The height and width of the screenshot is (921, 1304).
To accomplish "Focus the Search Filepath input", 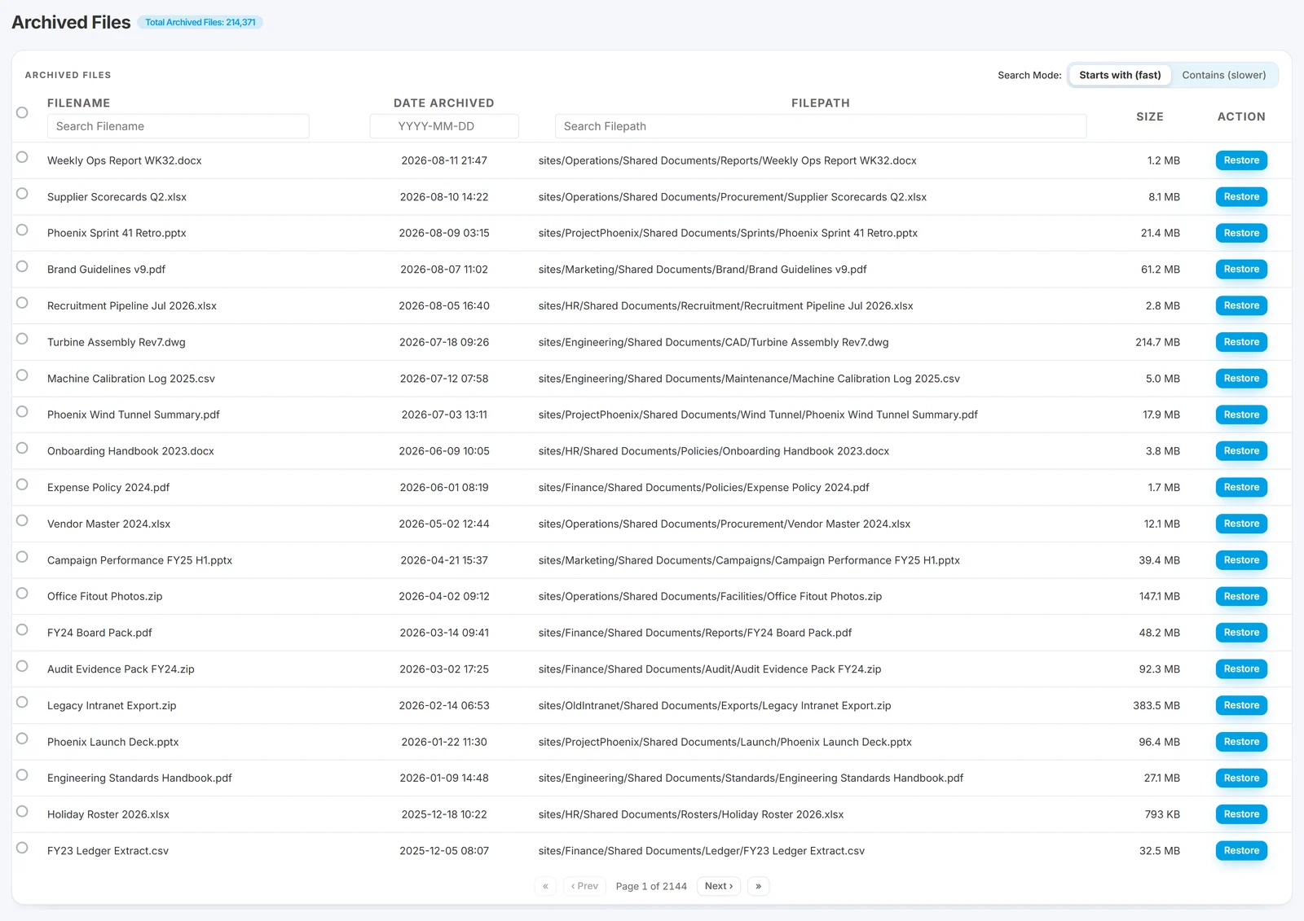I will (820, 126).
